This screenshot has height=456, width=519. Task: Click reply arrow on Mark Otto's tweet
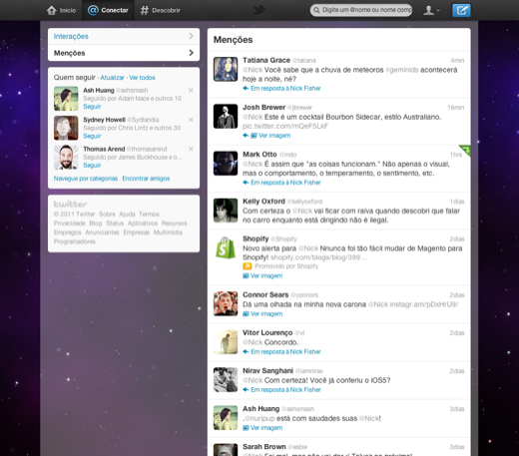click(246, 183)
